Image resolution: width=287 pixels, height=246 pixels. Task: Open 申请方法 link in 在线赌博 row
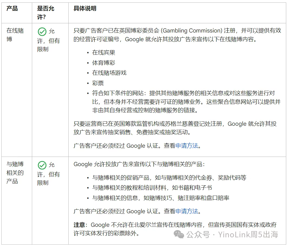point(187,146)
